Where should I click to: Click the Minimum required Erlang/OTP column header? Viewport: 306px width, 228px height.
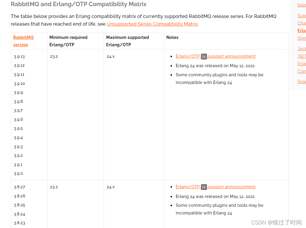pos(68,41)
